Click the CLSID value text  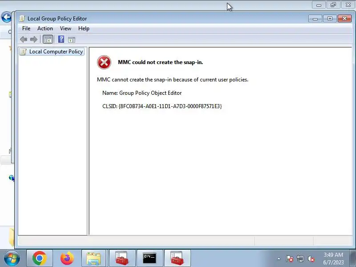pyautogui.click(x=170, y=106)
